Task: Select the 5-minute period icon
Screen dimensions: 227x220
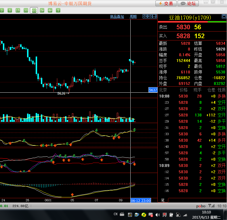Action: (10, 10)
